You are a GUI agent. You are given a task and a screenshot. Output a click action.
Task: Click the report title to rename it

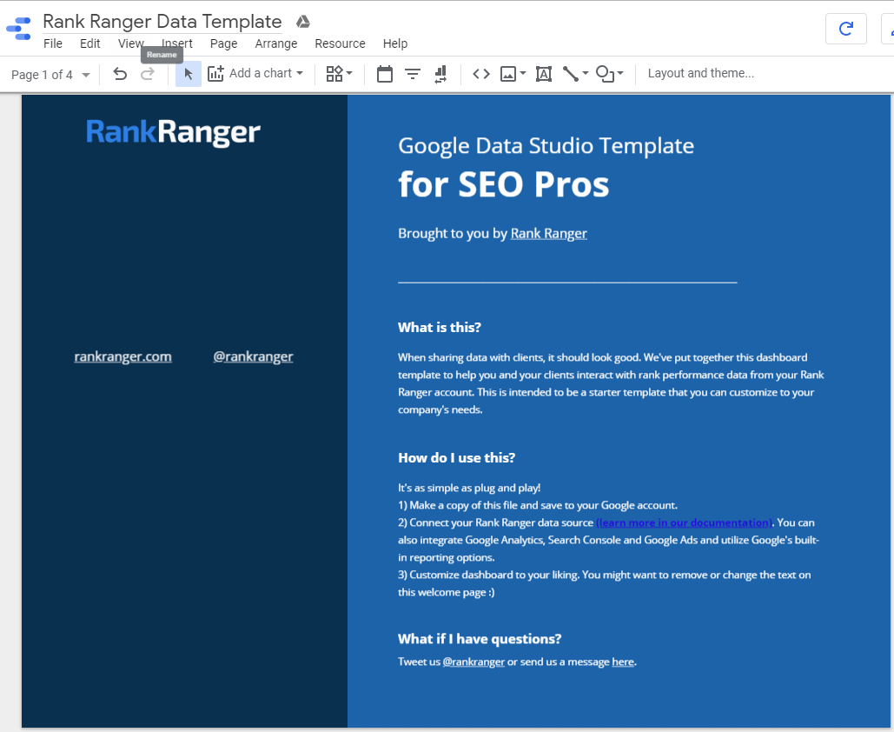tap(162, 22)
